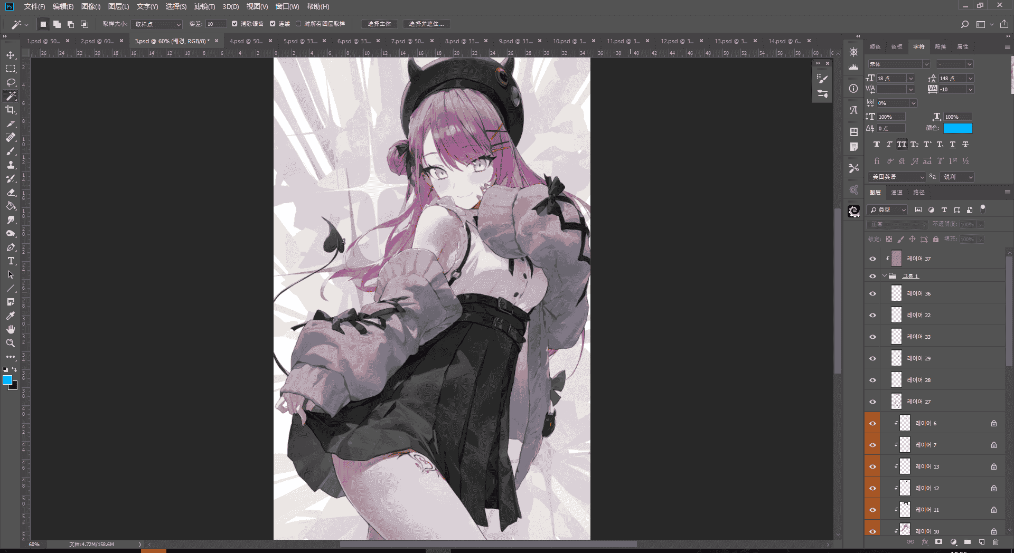The image size is (1014, 553).
Task: Click the 选择主体 button
Action: click(379, 24)
